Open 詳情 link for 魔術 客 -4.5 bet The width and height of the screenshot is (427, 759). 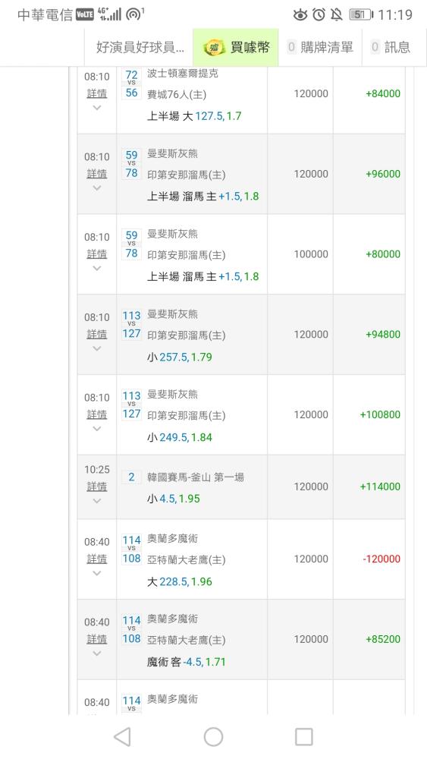click(97, 639)
